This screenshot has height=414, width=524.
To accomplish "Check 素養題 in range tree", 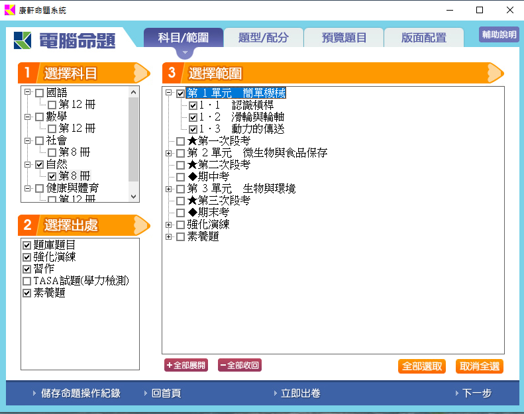I will point(180,237).
